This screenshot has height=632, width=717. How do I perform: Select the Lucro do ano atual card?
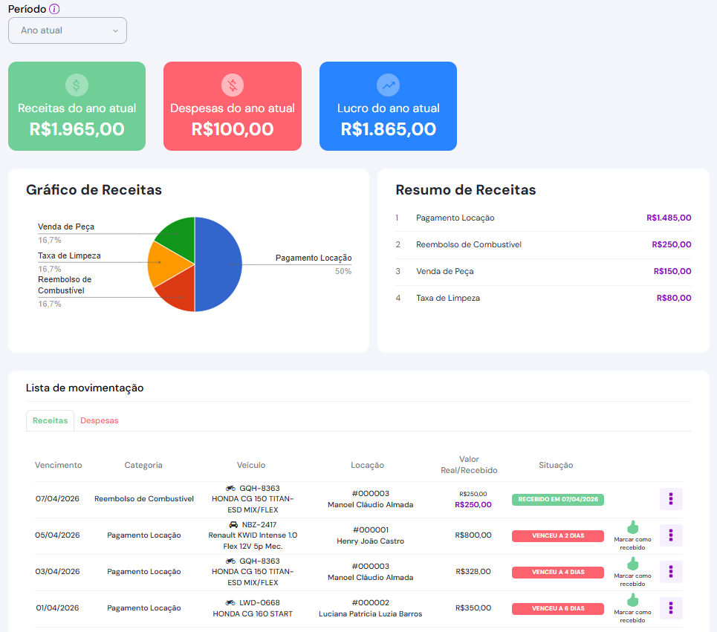pyautogui.click(x=389, y=106)
